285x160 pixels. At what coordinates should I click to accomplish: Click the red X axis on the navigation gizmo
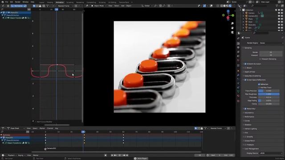(x=228, y=18)
